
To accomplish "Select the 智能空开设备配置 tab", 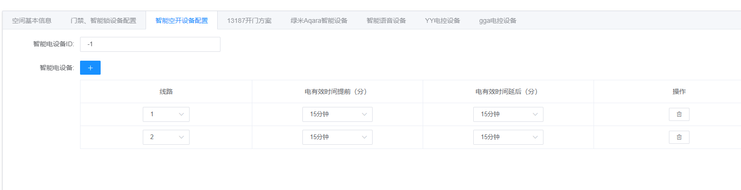I will tap(182, 21).
